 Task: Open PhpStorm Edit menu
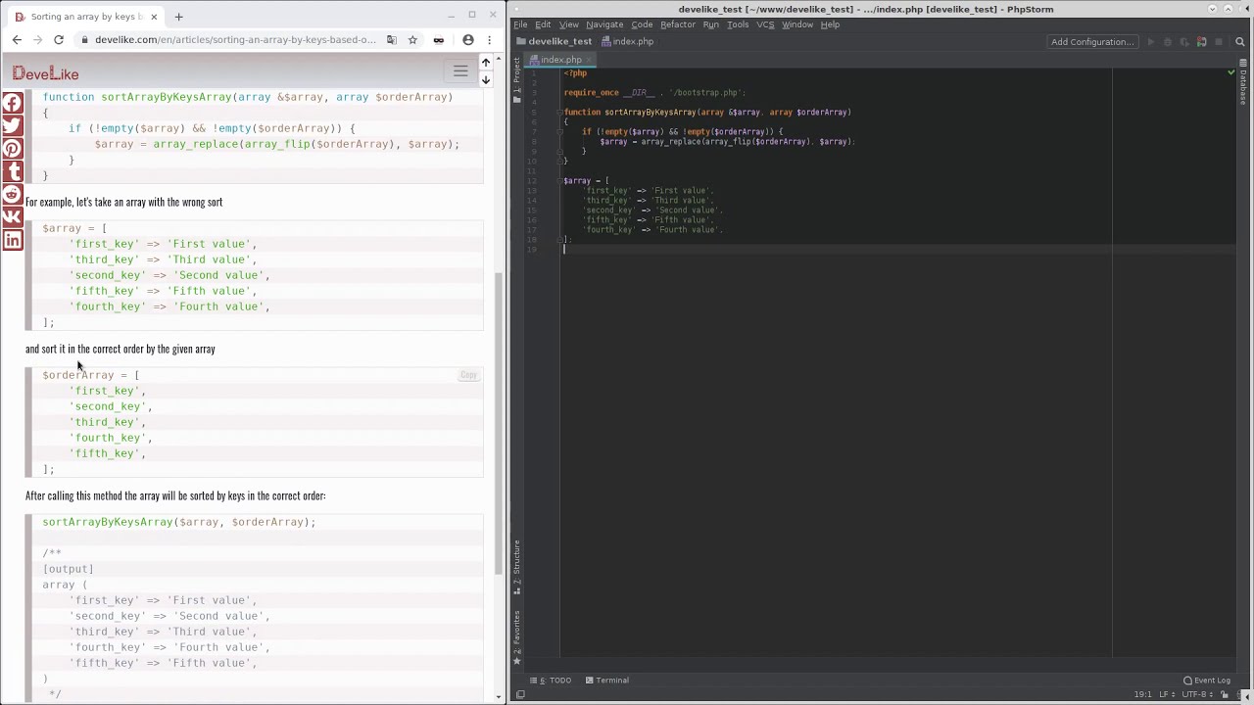pos(543,24)
